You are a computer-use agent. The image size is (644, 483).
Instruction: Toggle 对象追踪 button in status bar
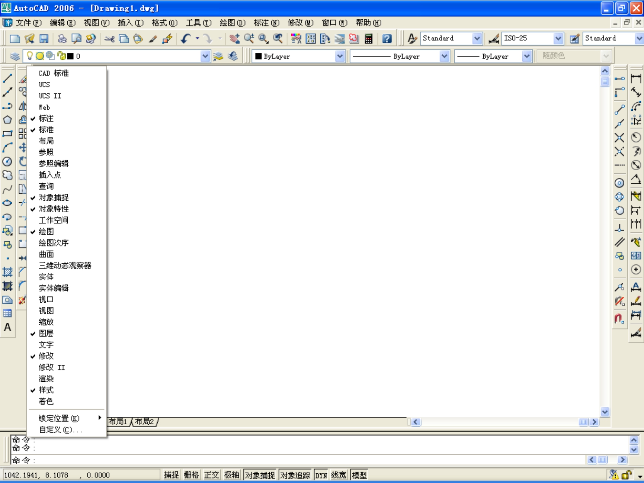click(295, 475)
